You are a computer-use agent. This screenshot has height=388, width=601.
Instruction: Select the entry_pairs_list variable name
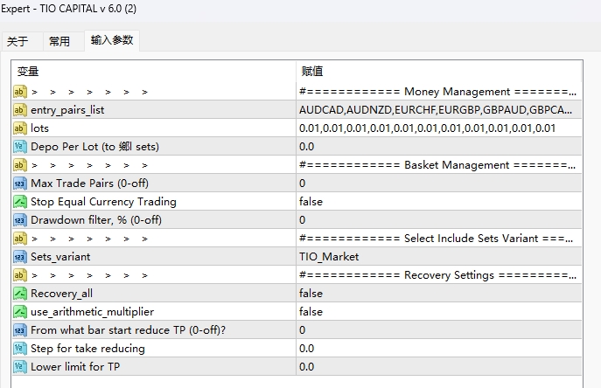[67, 110]
